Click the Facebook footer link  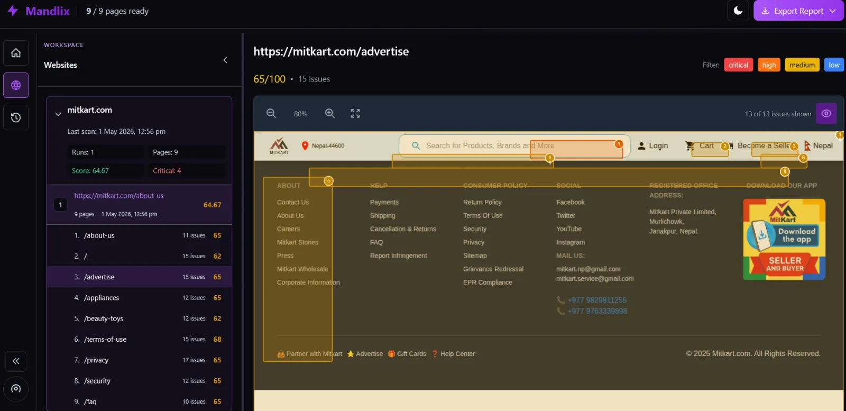571,202
